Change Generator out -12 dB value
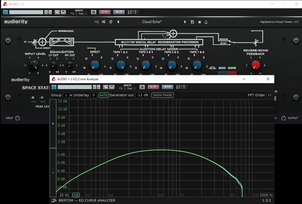Viewport: 302px width, 204px height. (142, 95)
